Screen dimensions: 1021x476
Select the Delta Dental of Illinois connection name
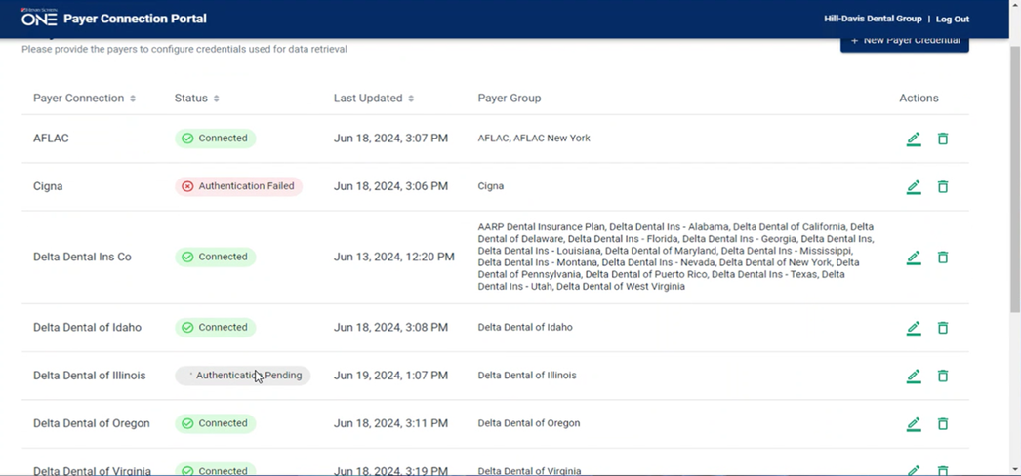pyautogui.click(x=89, y=376)
